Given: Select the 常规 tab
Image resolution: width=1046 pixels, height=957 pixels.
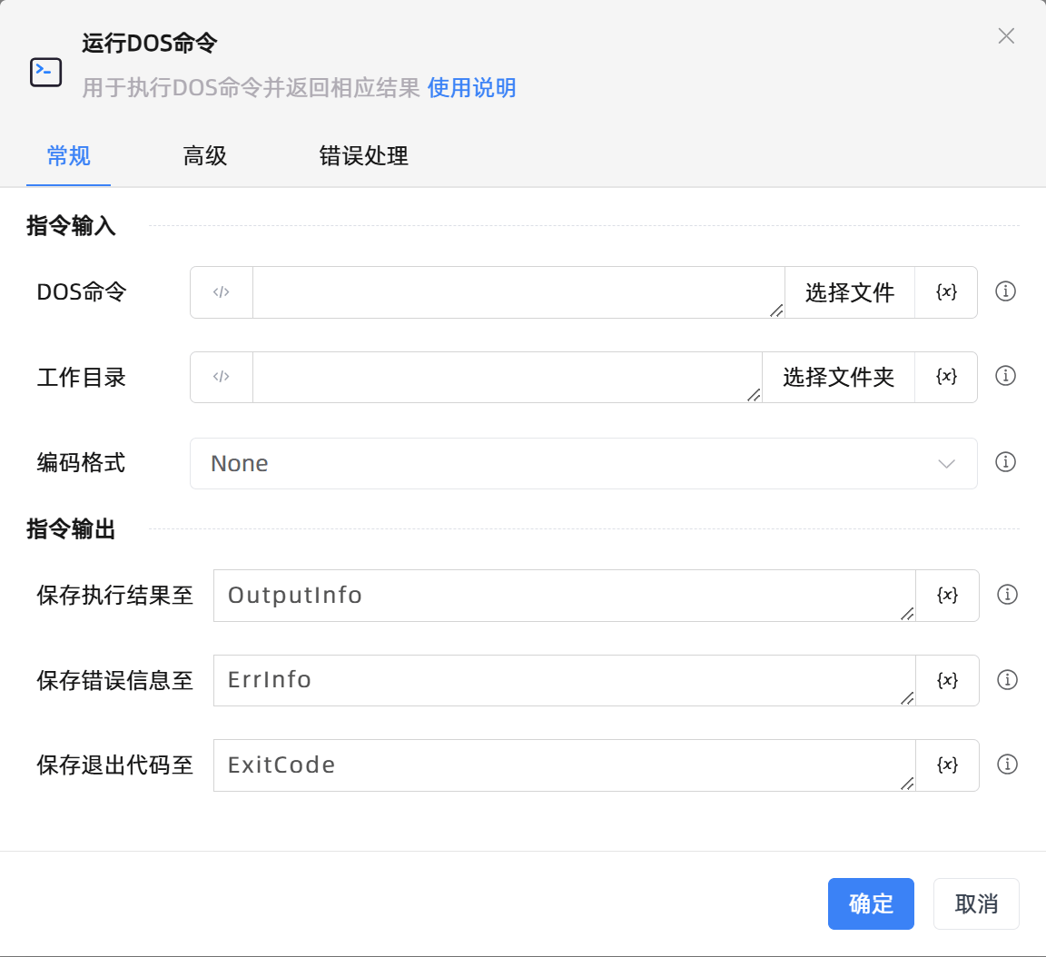Looking at the screenshot, I should (68, 156).
